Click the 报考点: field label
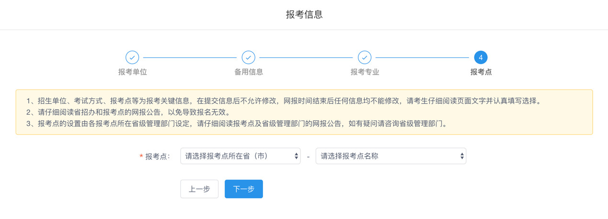 tap(158, 157)
